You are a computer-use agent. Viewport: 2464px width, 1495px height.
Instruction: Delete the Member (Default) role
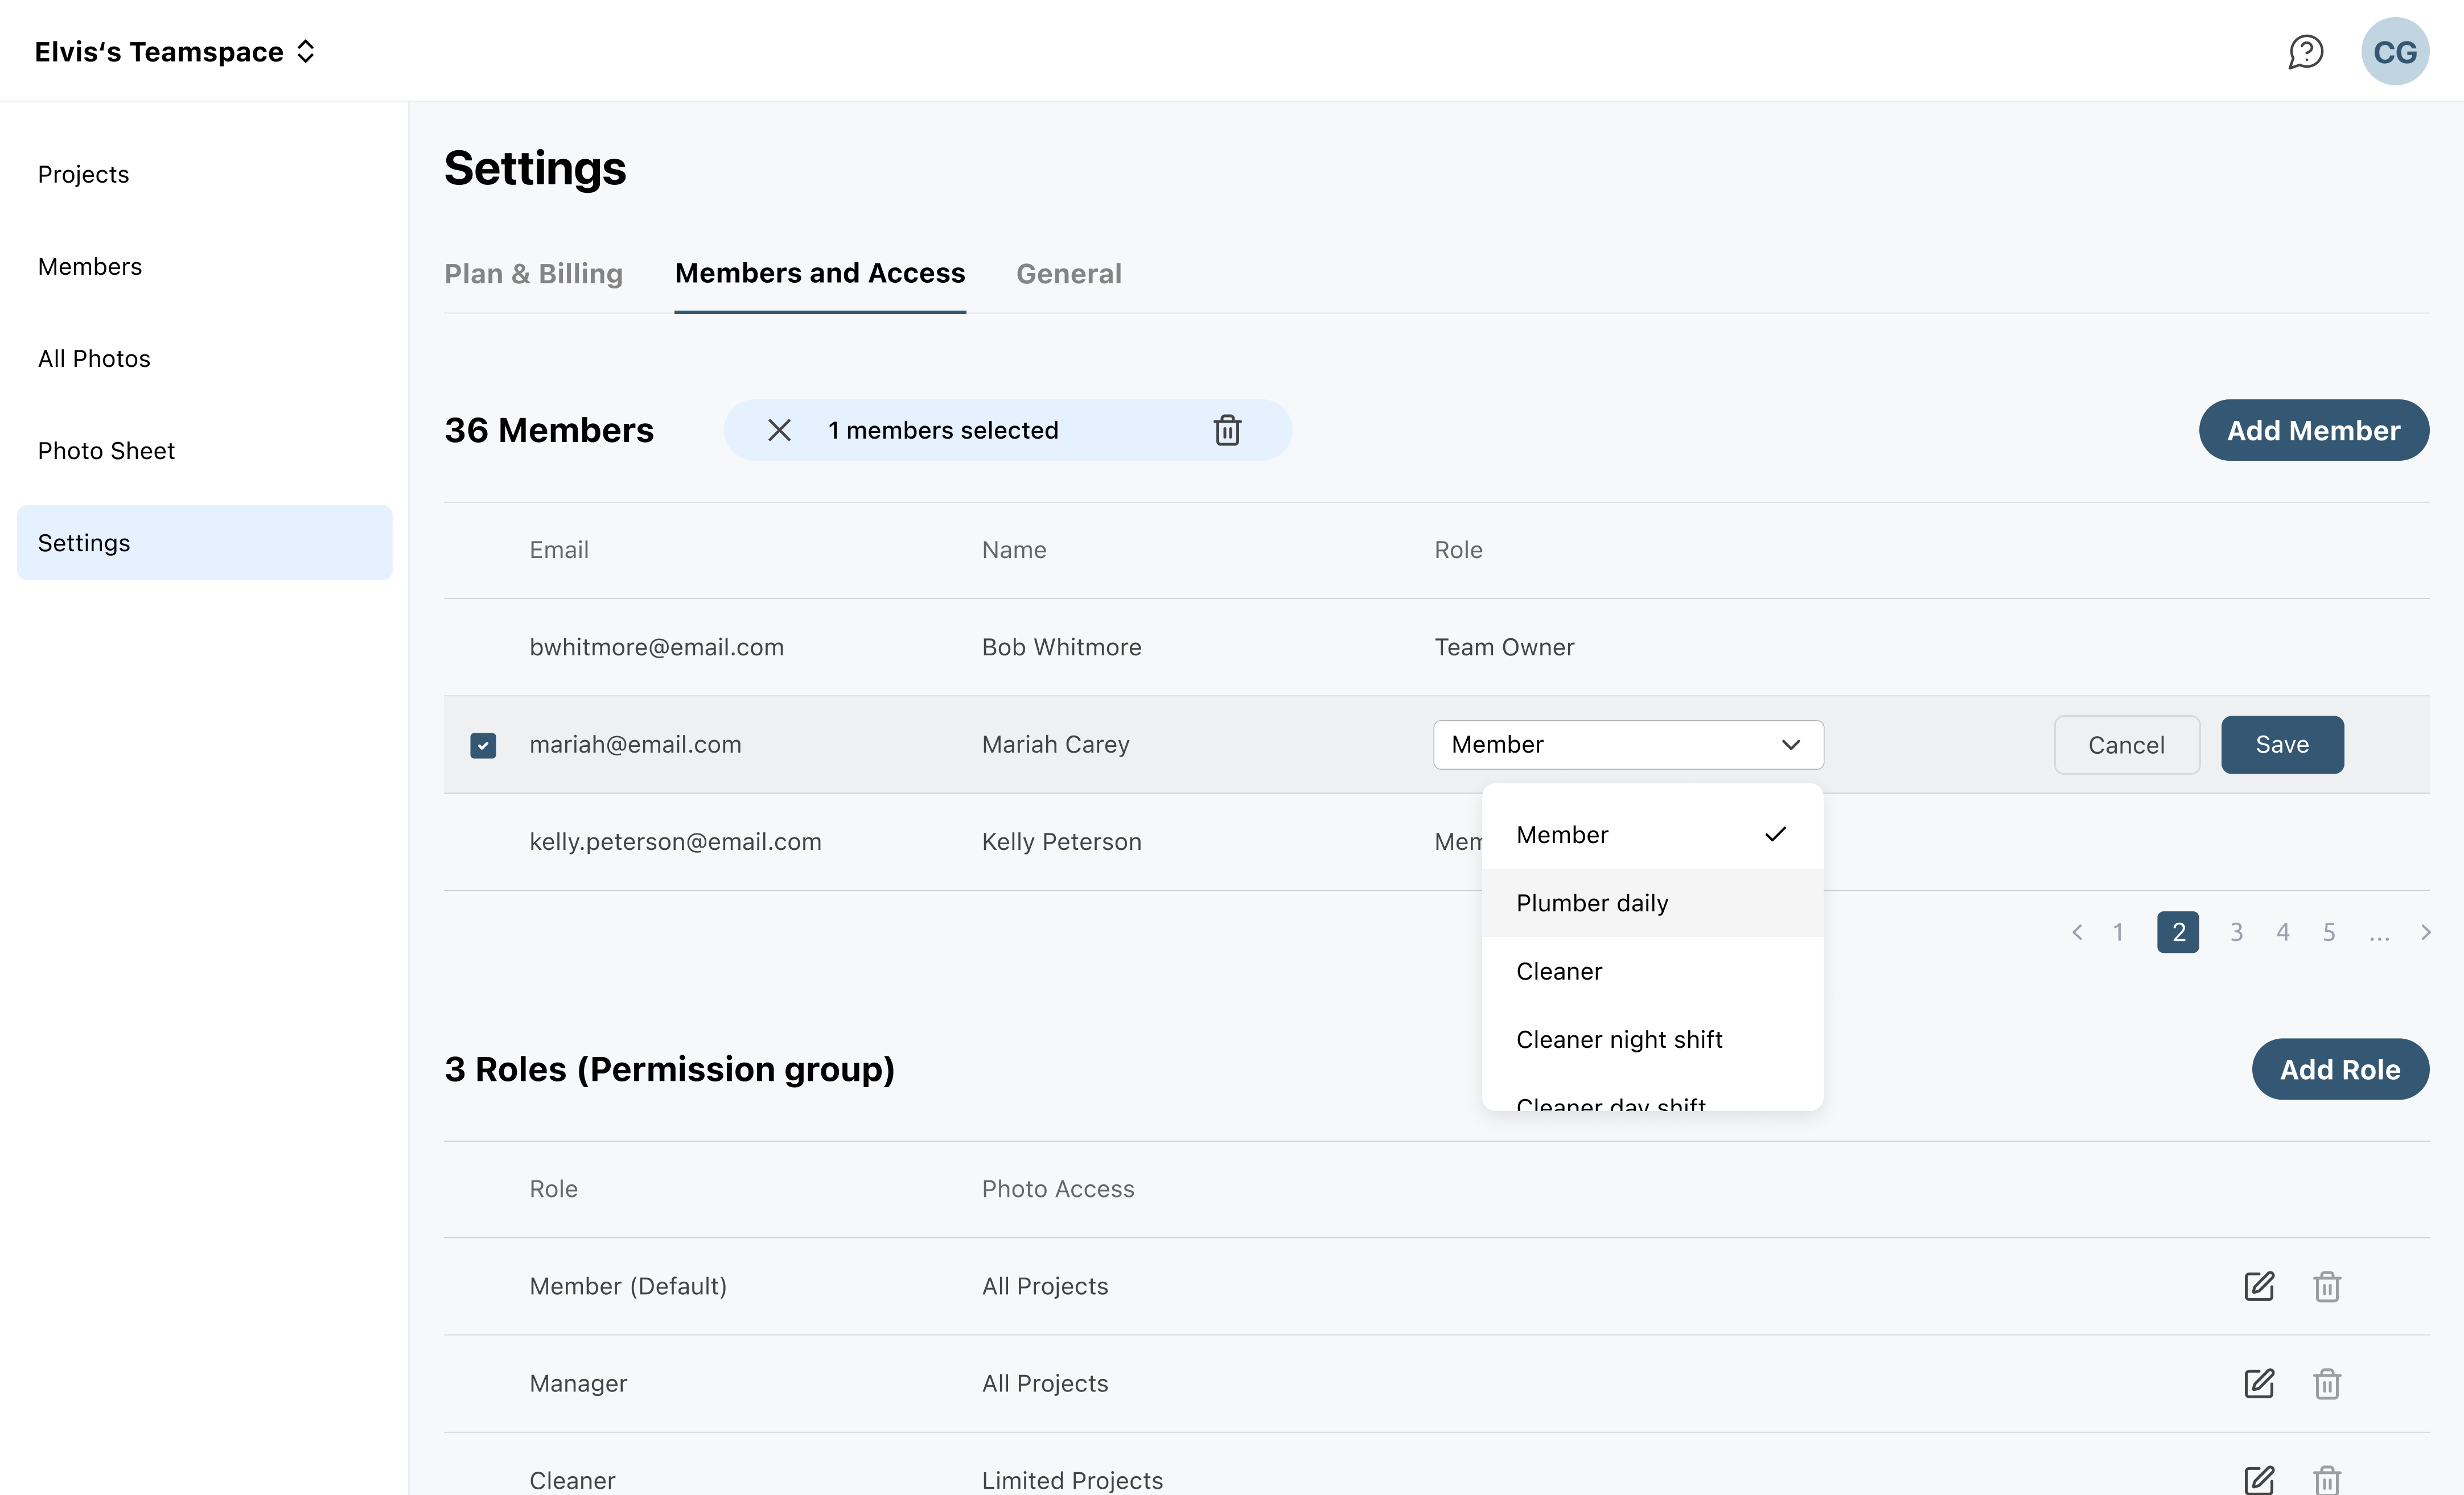tap(2327, 1286)
